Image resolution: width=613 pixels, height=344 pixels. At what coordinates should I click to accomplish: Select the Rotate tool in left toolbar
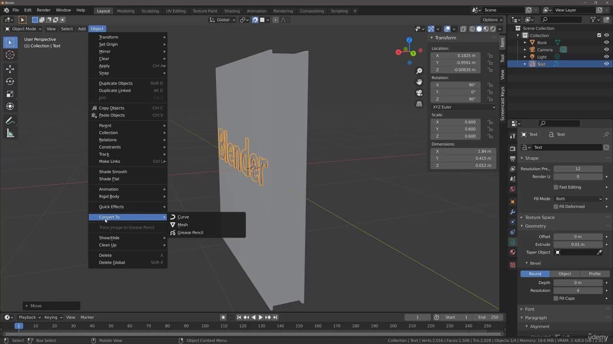(10, 81)
